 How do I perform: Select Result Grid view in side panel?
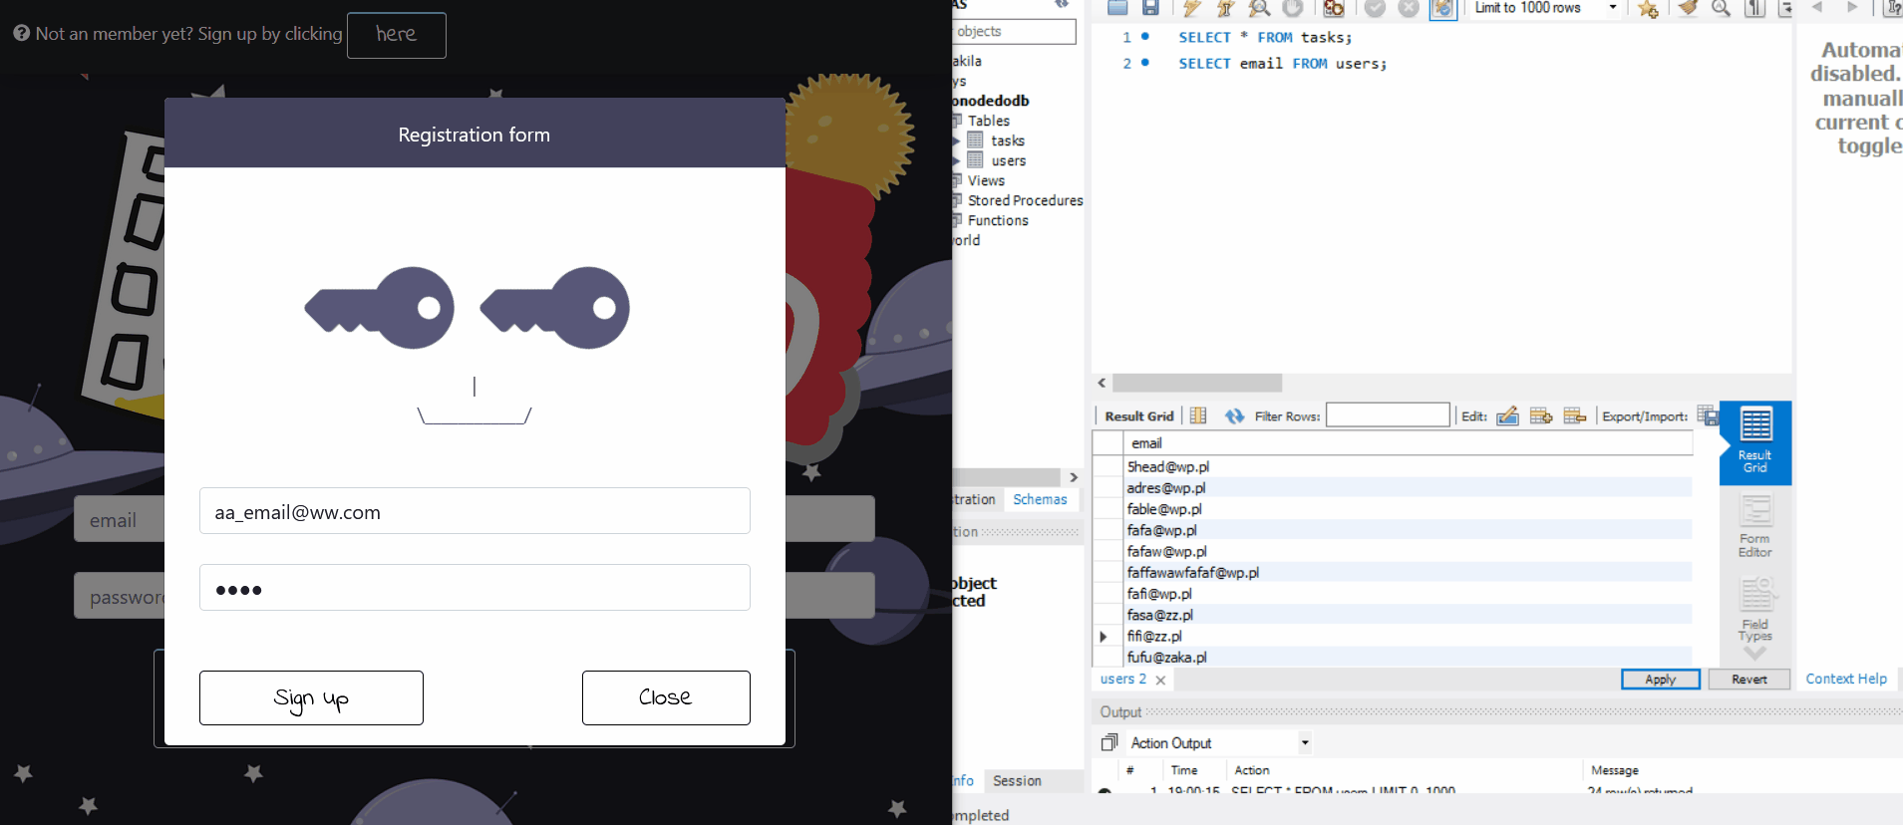click(x=1755, y=442)
